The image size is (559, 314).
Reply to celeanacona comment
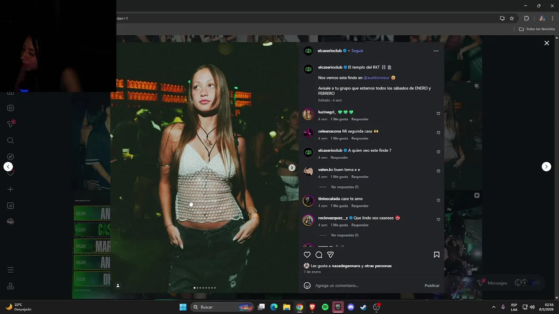click(360, 138)
